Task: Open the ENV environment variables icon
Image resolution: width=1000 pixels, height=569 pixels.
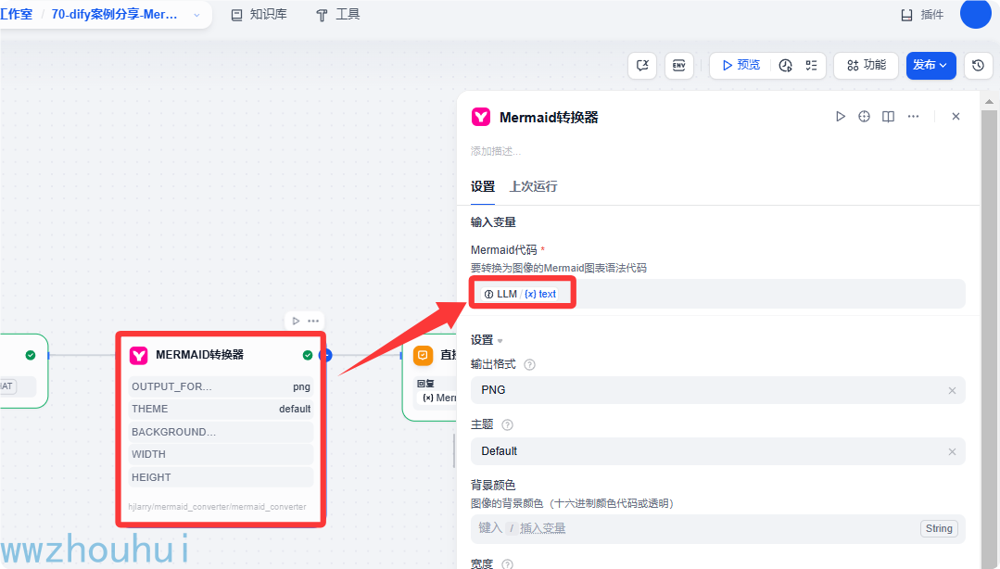Action: coord(679,65)
